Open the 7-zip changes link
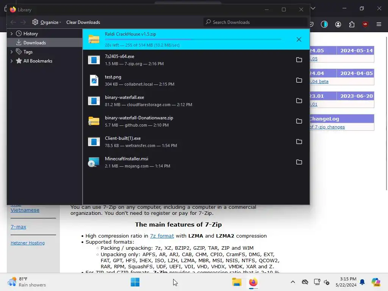Viewport: 388px width, 291px height. (x=327, y=127)
